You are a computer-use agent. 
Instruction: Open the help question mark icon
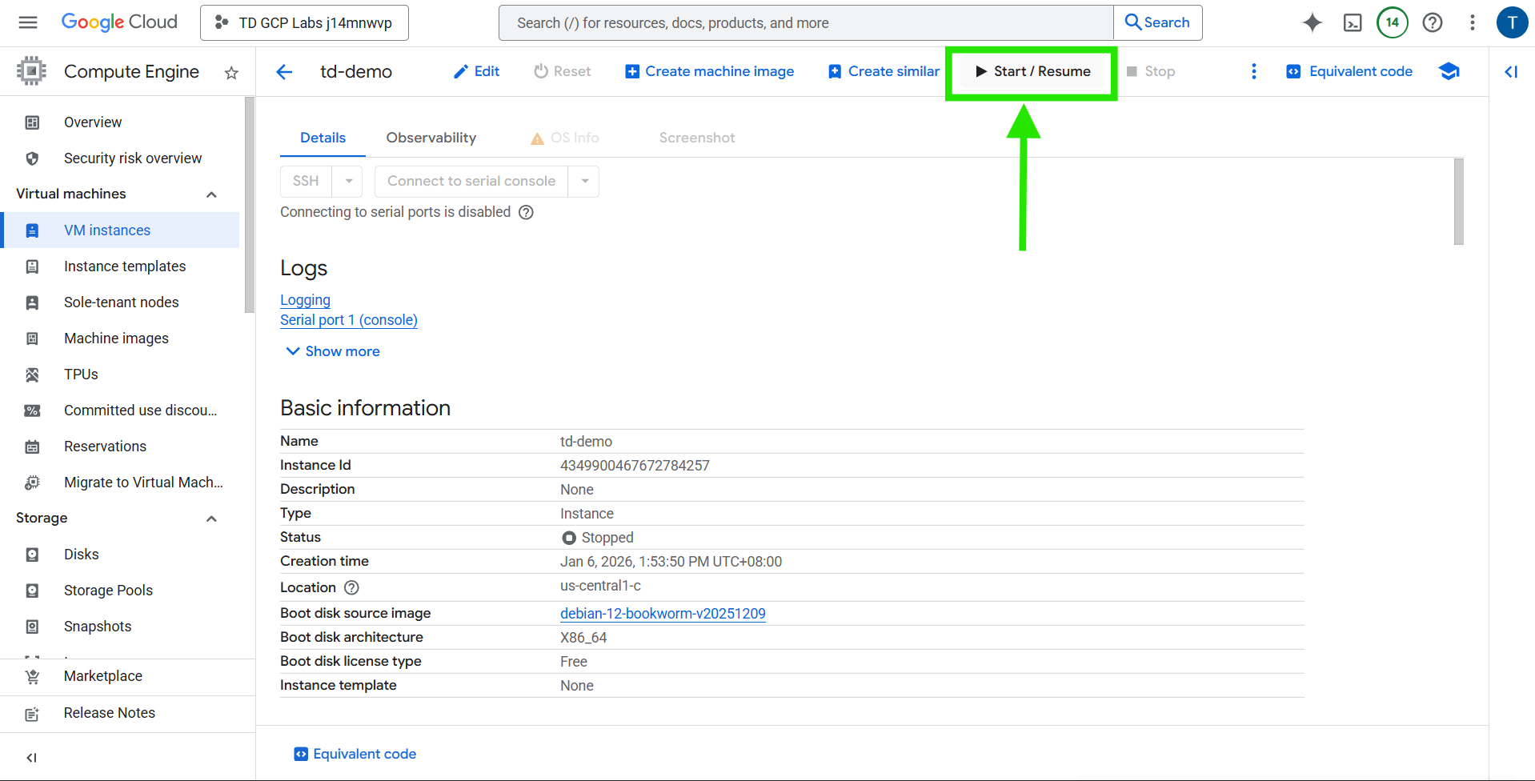coord(1432,22)
